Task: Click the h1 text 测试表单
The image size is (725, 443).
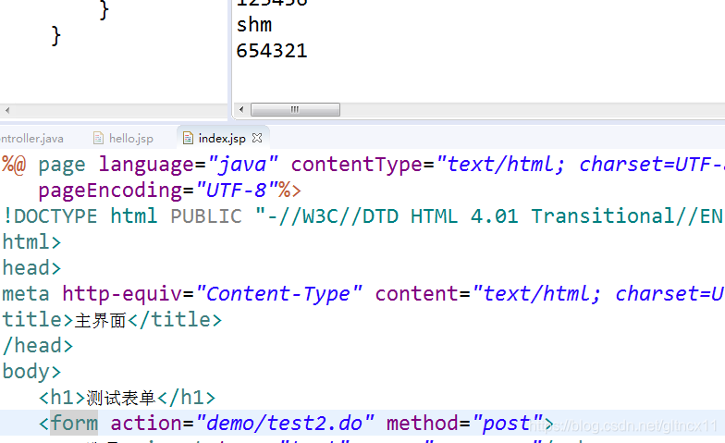Action: click(x=120, y=398)
